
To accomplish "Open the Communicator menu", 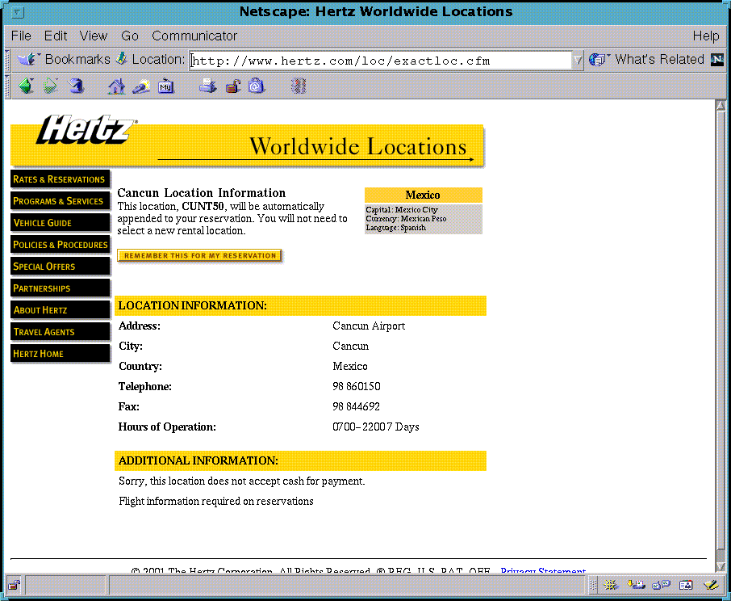I will point(194,36).
